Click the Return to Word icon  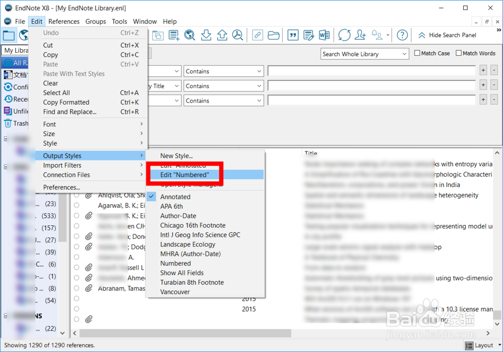tap(324, 35)
